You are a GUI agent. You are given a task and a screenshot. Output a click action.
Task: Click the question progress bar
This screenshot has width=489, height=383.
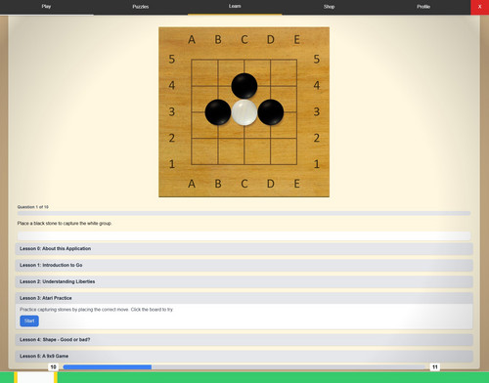point(244,213)
